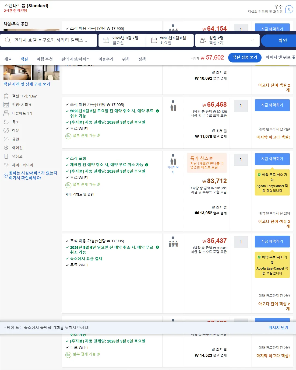Click the two-person occupancy icon in the ₩83,712 row
Viewport: 296px width, 370px height.
173,162
